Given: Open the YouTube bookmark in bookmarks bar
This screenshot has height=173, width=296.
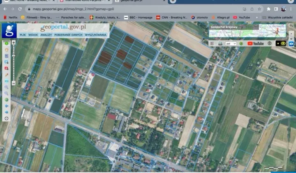Looking at the screenshot, I should pyautogui.click(x=241, y=17).
